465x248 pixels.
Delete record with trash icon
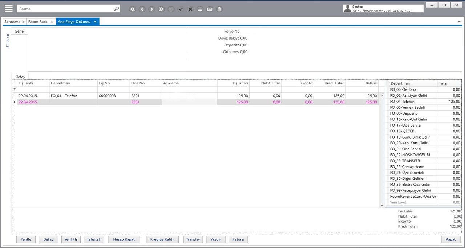pyautogui.click(x=219, y=9)
